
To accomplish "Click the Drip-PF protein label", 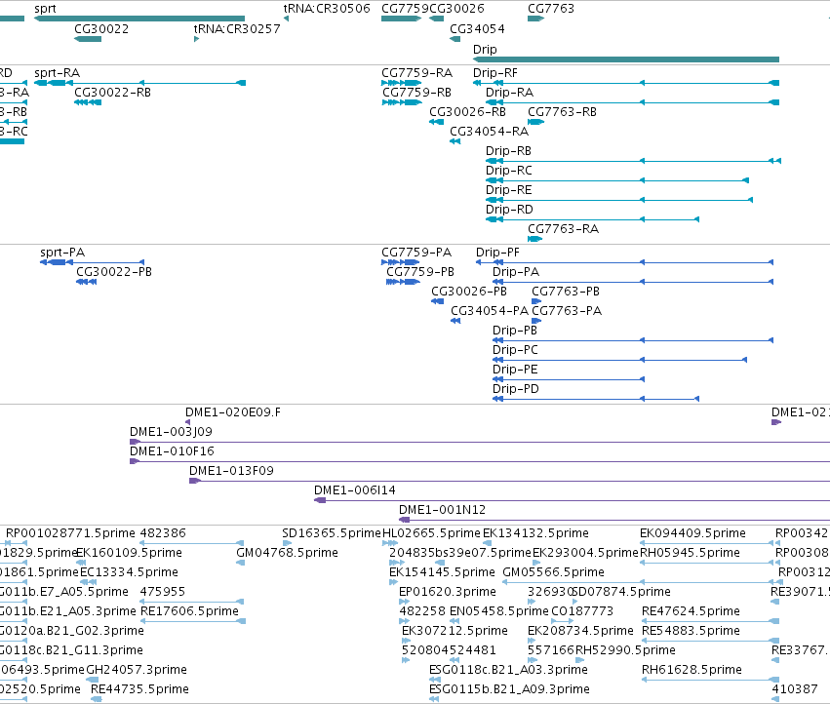I will tap(498, 252).
